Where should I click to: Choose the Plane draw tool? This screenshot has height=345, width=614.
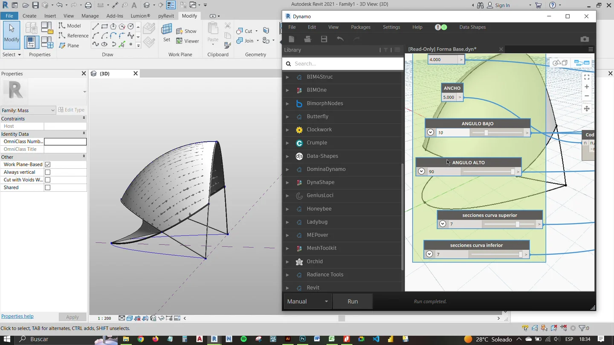point(69,45)
